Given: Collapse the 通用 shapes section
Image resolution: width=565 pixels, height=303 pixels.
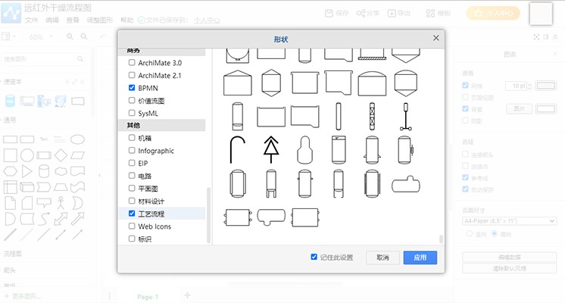Looking at the screenshot, I should tap(10, 120).
